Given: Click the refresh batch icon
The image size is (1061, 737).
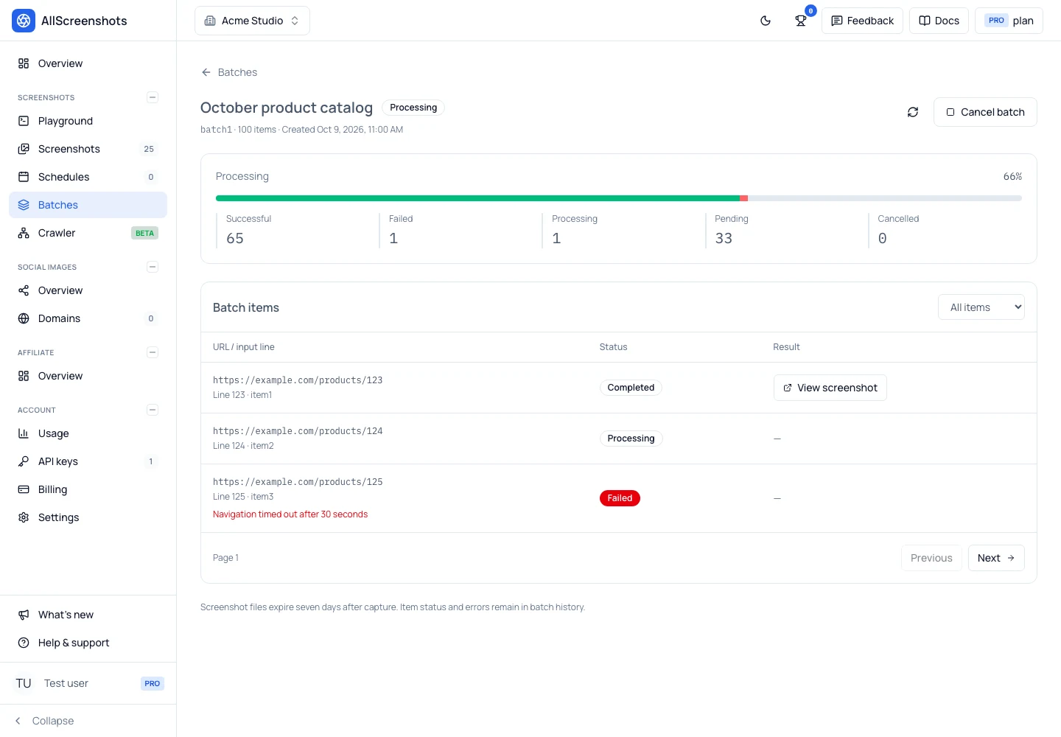Looking at the screenshot, I should click(913, 112).
